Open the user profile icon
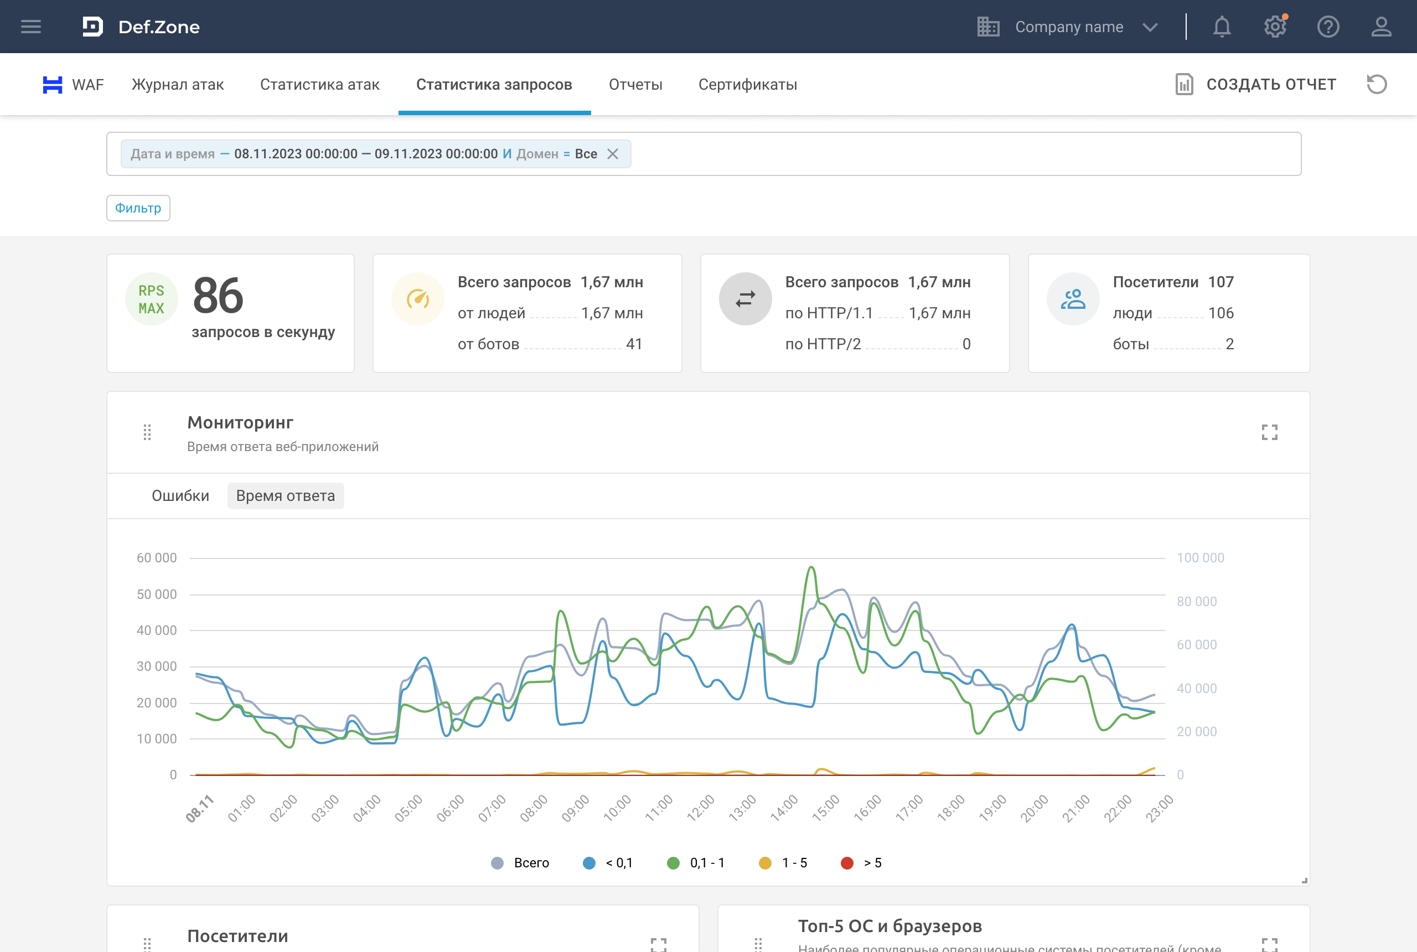 pyautogui.click(x=1380, y=27)
